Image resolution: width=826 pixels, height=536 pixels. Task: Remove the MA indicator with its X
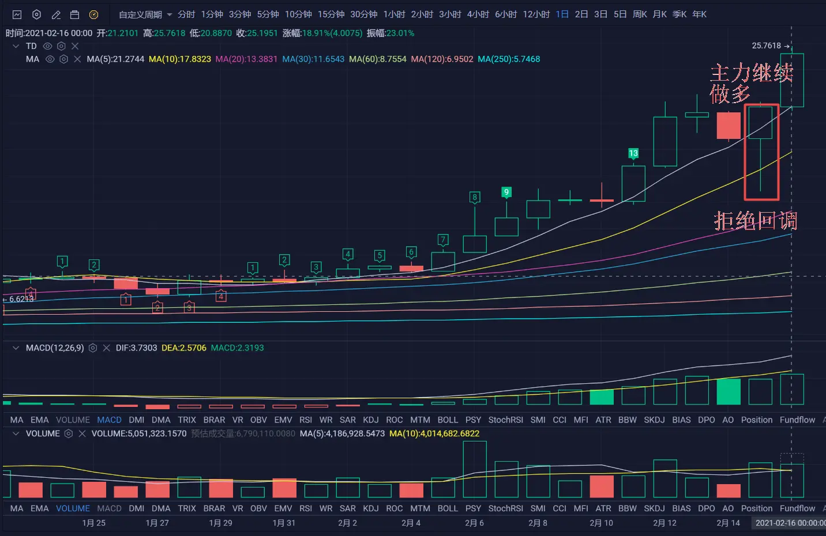(x=77, y=59)
